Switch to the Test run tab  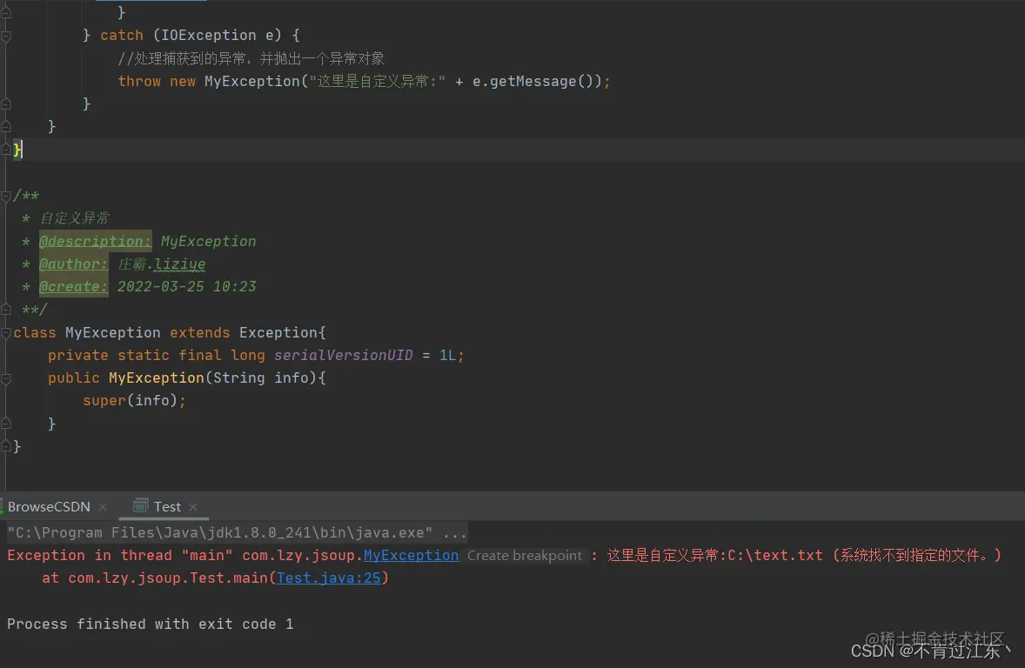[167, 506]
